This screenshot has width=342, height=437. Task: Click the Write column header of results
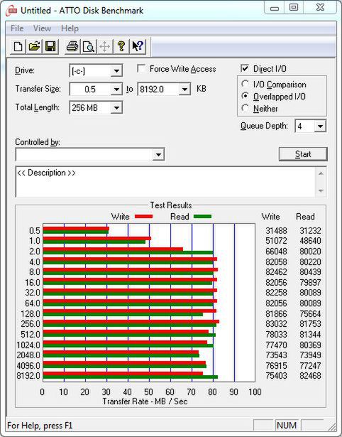click(x=270, y=217)
